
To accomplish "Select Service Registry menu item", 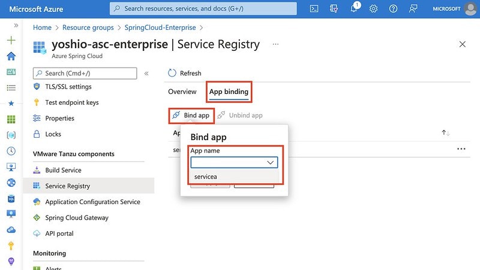I will coord(89,186).
